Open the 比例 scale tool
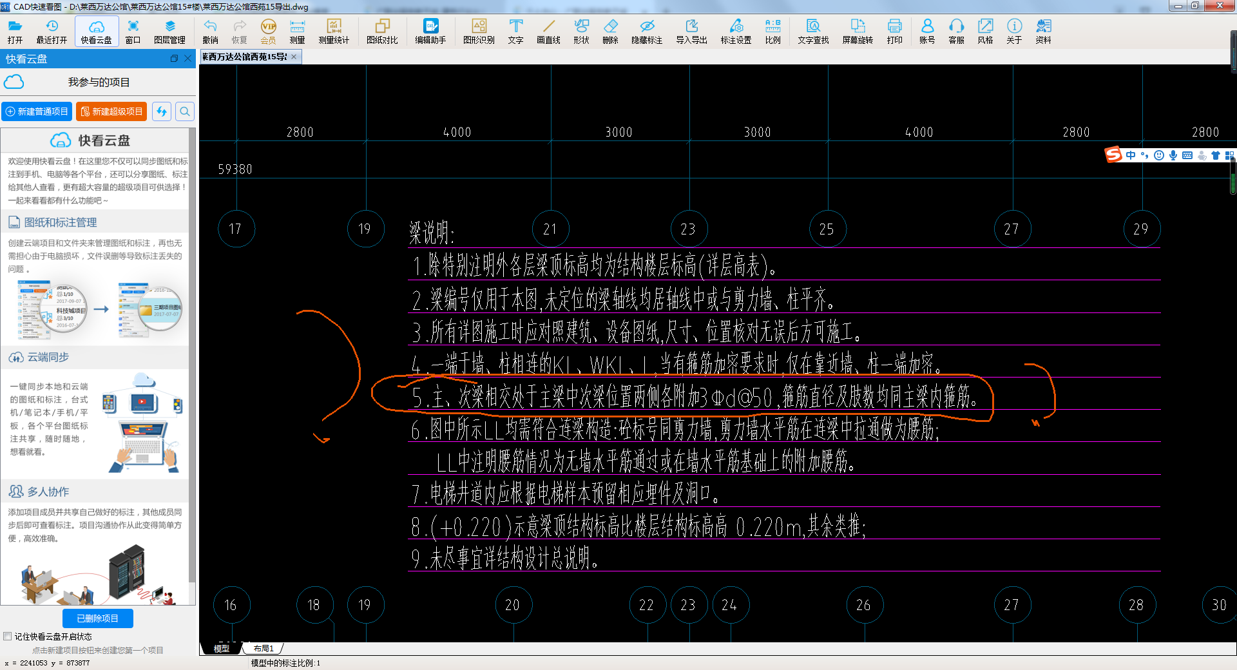Image resolution: width=1237 pixels, height=670 pixels. click(772, 31)
